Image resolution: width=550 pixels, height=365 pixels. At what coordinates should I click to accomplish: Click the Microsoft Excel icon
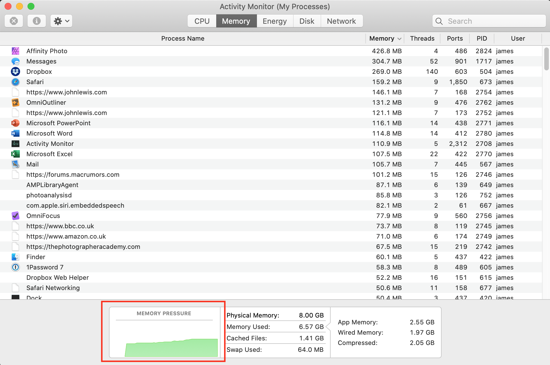(x=15, y=154)
